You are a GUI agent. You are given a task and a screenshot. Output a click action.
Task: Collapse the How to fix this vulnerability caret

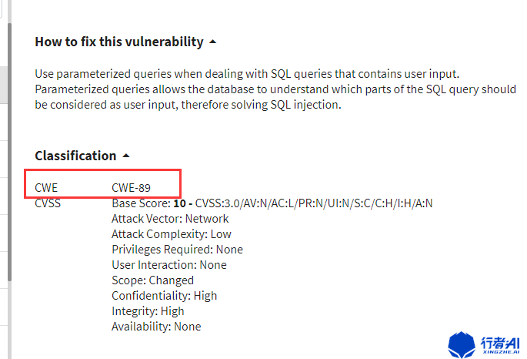213,42
